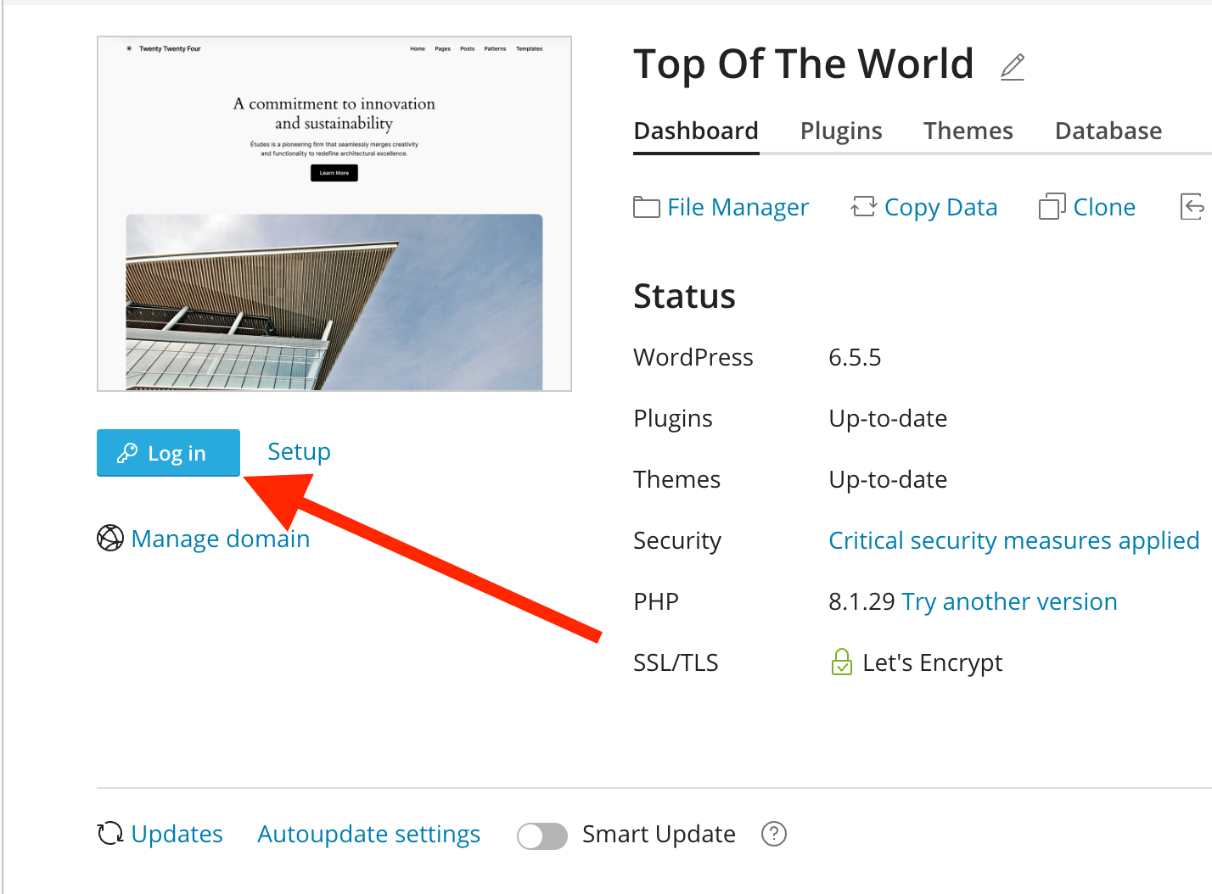Click the Copy Data arrows icon
The image size is (1212, 894).
(x=863, y=207)
